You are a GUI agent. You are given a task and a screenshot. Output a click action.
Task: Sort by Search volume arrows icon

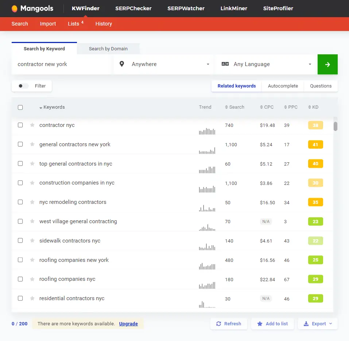coord(226,107)
